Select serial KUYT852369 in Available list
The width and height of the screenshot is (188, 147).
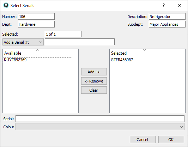click(37, 60)
